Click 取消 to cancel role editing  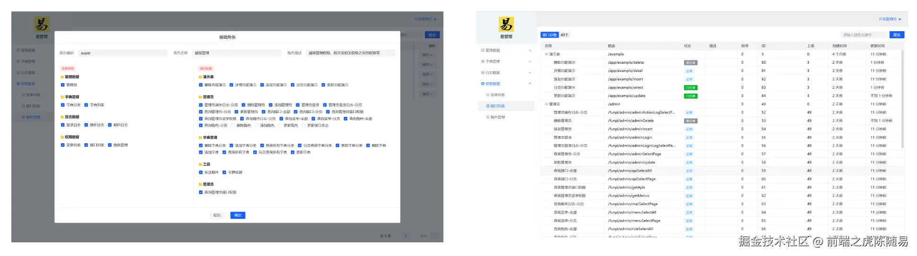[x=217, y=215]
